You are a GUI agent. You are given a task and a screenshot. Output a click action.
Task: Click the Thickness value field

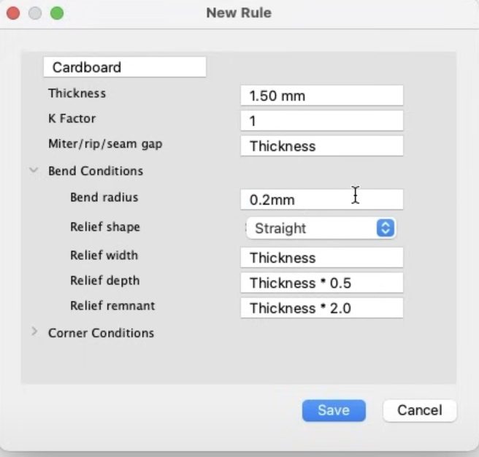pyautogui.click(x=321, y=96)
